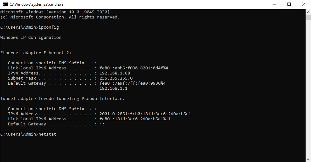The height and width of the screenshot is (162, 311).
Task: Minimize the Command Prompt window
Action: 274,4
